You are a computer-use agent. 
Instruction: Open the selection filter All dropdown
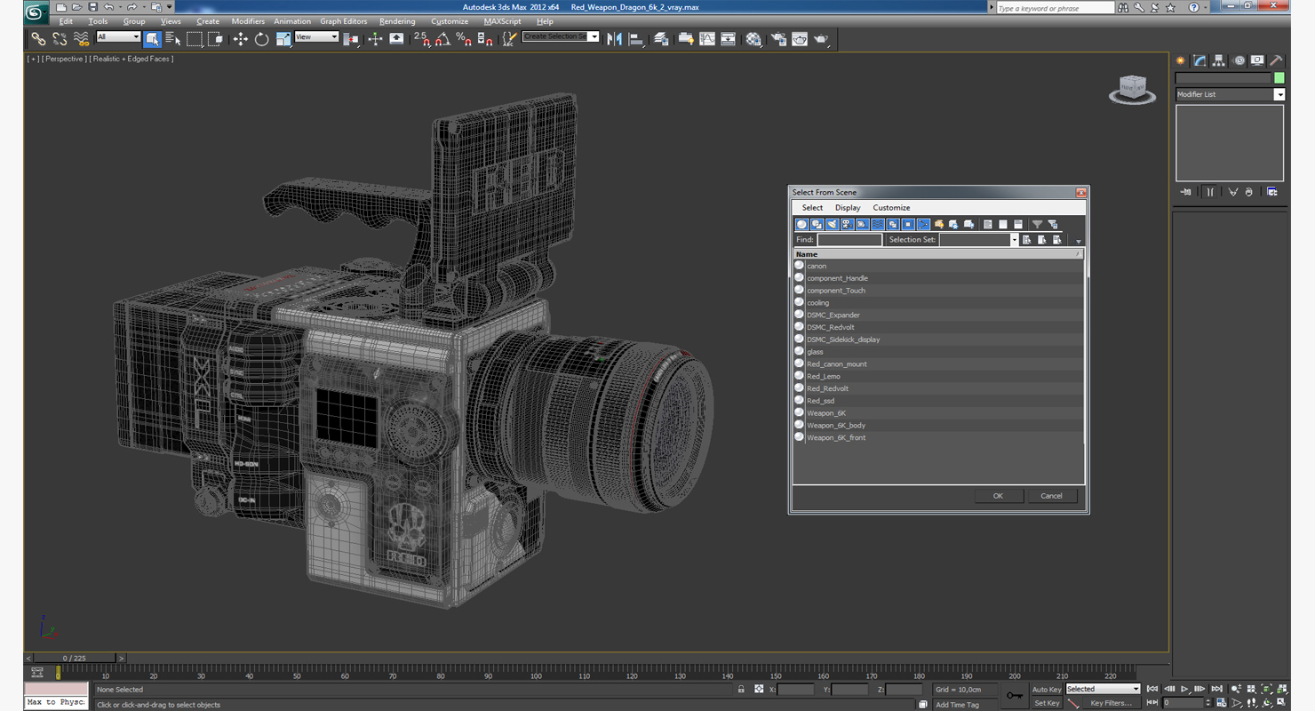[118, 37]
